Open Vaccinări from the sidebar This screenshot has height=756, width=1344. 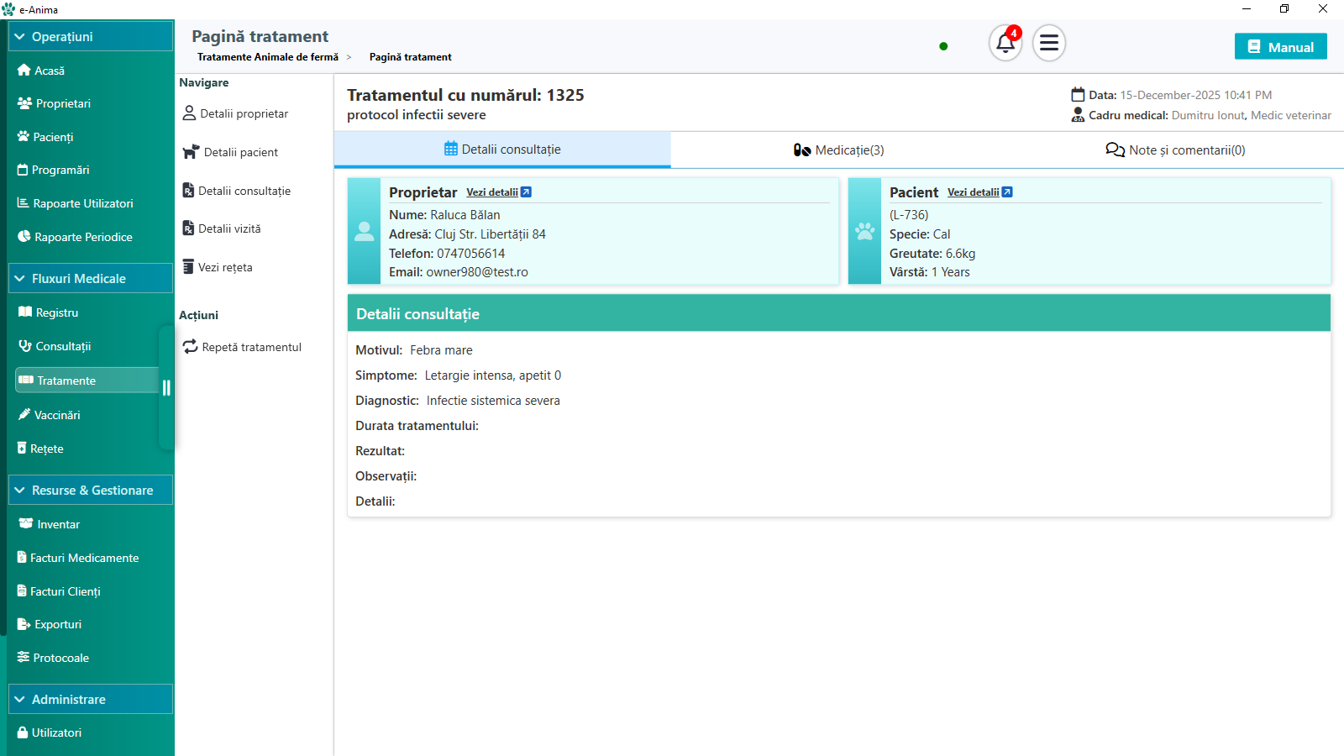(57, 415)
